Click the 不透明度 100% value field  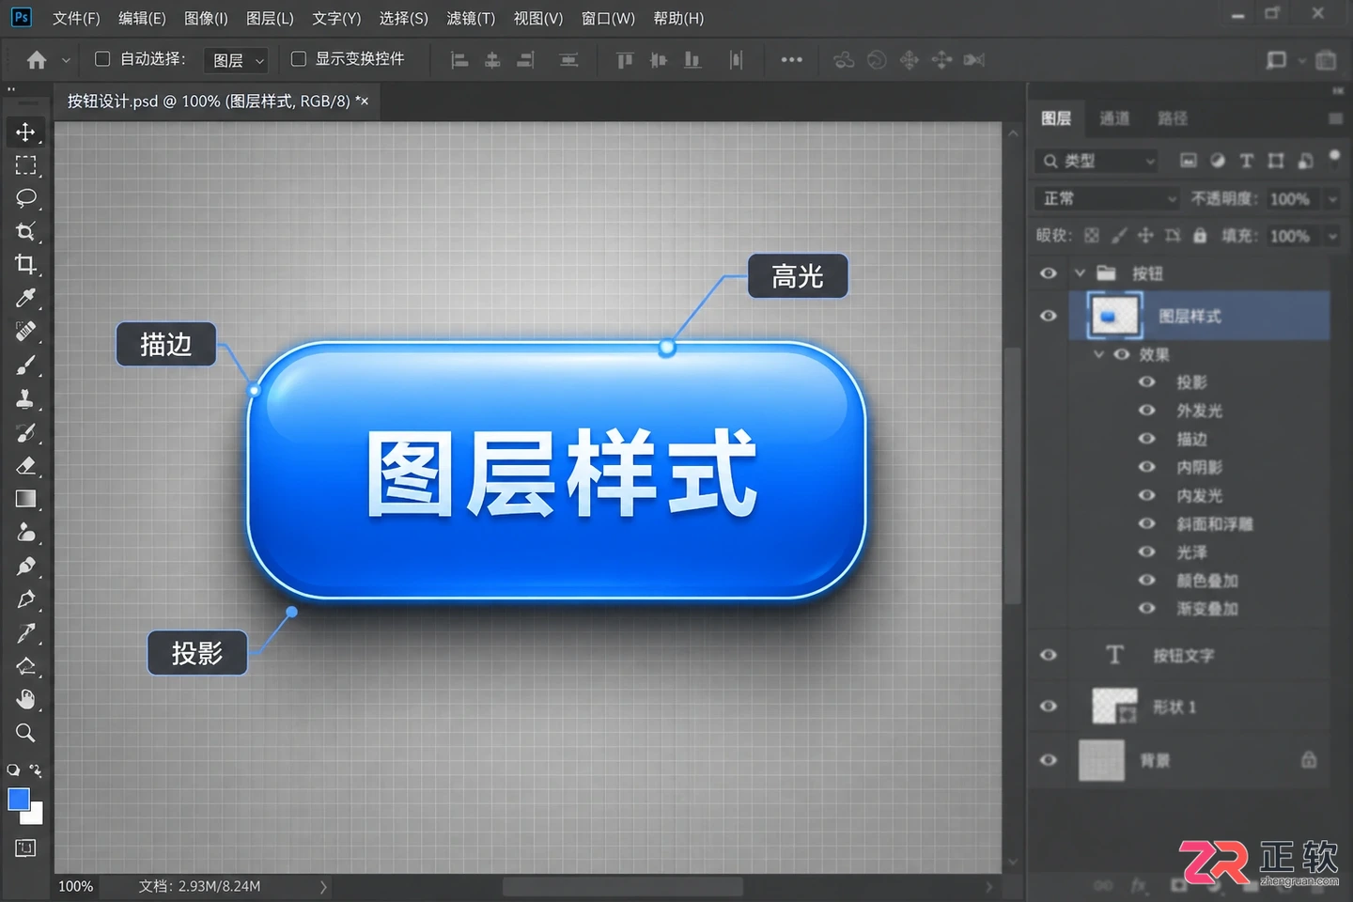click(1292, 199)
